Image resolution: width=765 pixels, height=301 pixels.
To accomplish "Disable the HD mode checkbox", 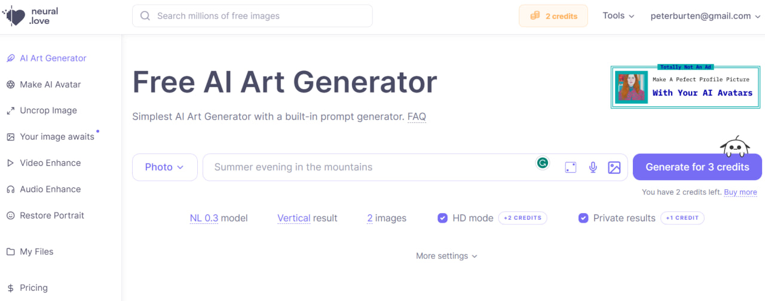I will point(443,219).
